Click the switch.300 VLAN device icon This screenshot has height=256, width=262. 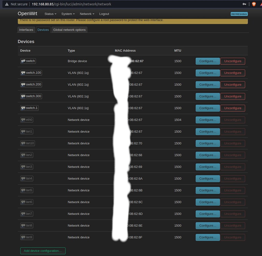click(23, 96)
